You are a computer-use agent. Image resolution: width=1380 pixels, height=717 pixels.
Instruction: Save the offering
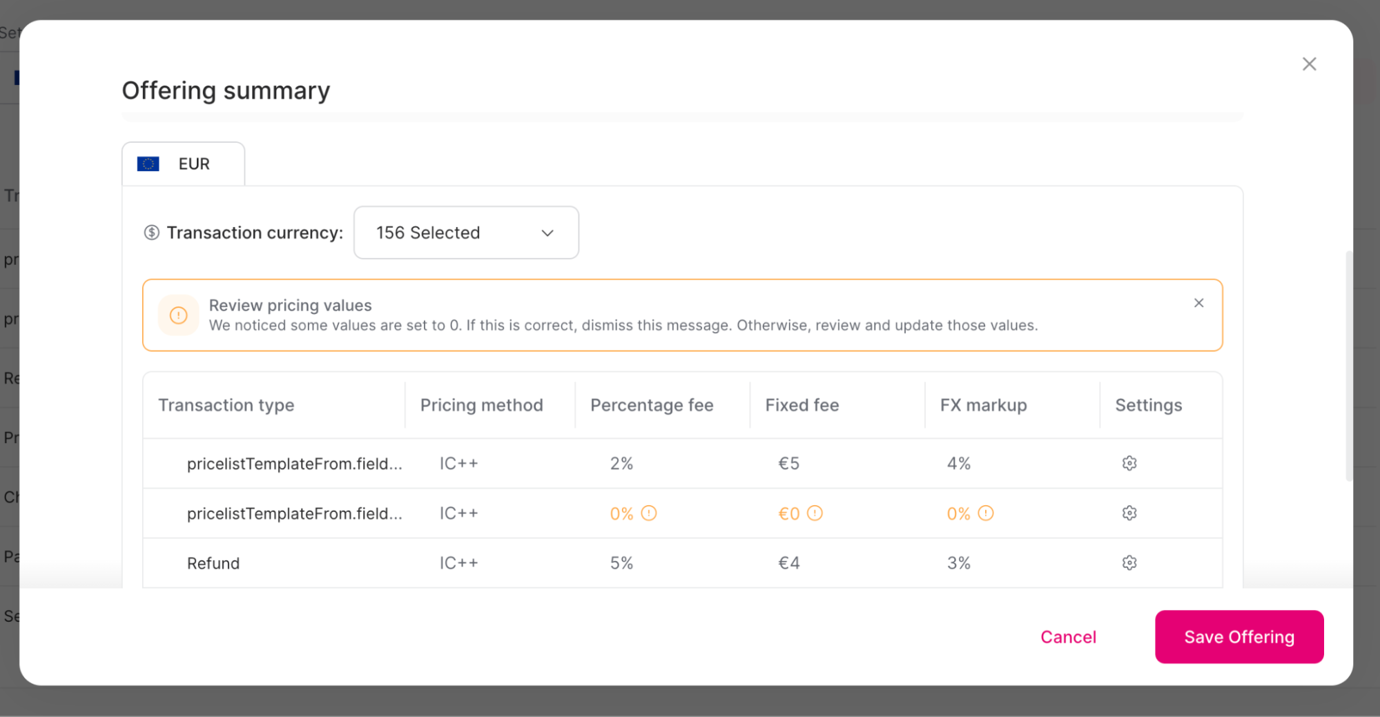coord(1238,637)
